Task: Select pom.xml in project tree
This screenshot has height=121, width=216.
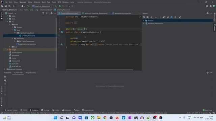Action: [x=15, y=64]
